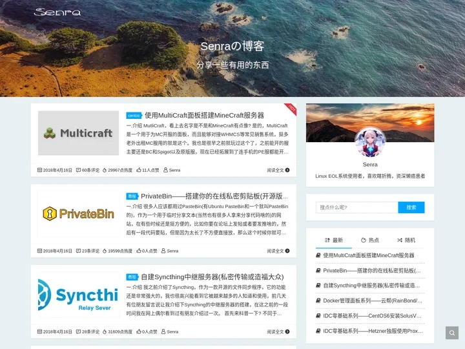This screenshot has height=349, width=465.
Task: Switch to the 随机 tab
Action: [x=406, y=240]
